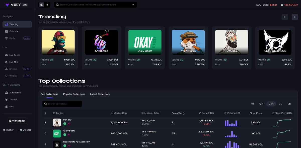Viewport: 301px width, 148px height.
Task: Open the Art of Mob trending card
Action: pyautogui.click(x=102, y=48)
